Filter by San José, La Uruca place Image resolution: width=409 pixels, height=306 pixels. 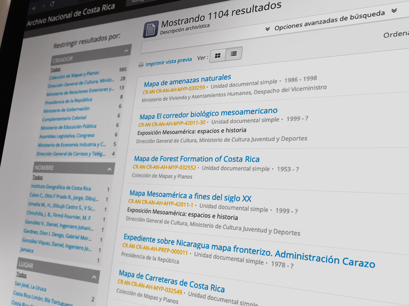click(30, 286)
